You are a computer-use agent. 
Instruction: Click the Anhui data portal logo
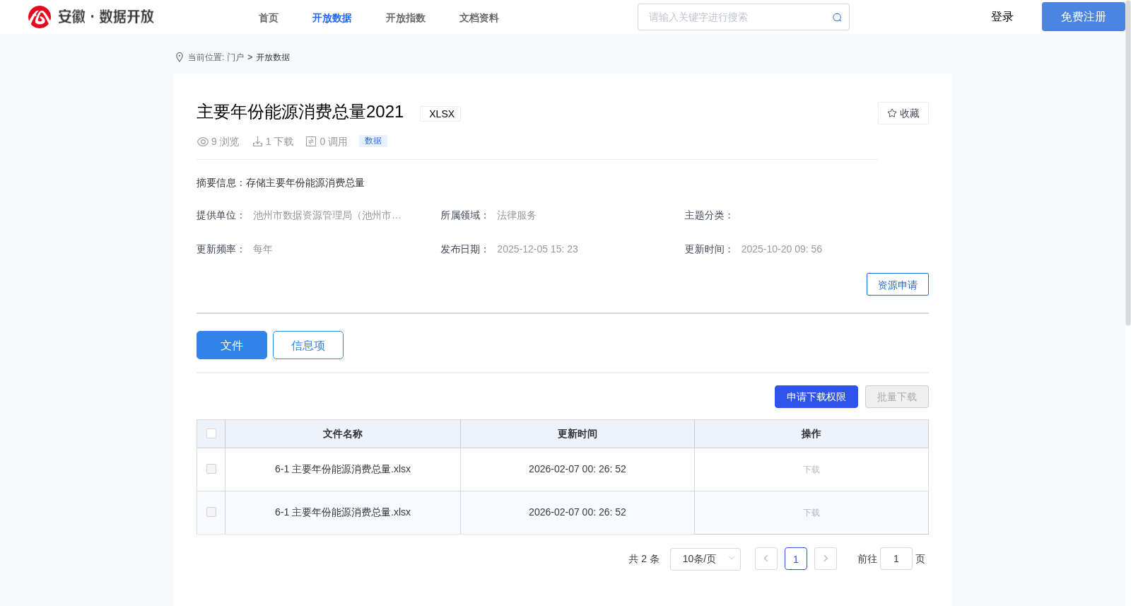[91, 17]
